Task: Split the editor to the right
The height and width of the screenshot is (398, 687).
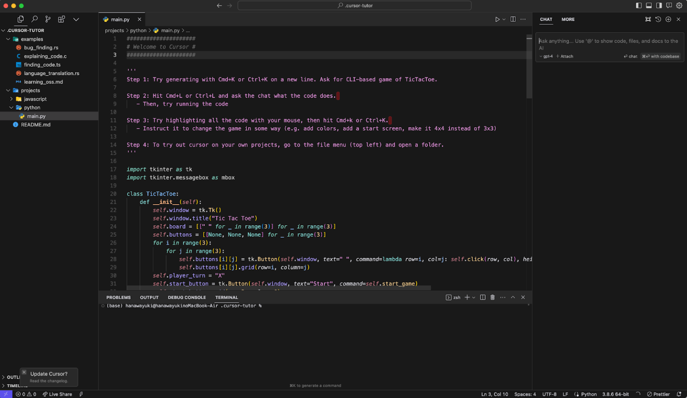Action: coord(513,19)
